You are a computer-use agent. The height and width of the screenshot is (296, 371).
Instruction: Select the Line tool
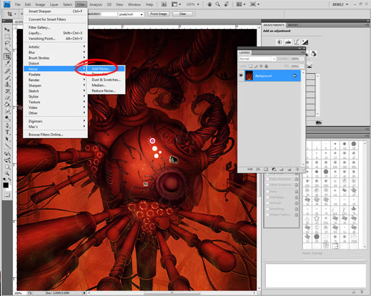point(7,146)
